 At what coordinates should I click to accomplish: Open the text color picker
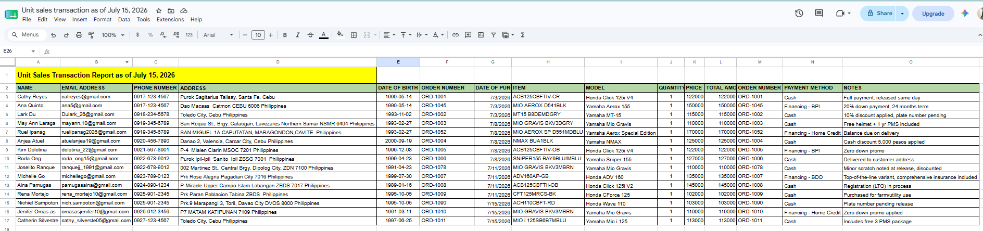coord(323,35)
